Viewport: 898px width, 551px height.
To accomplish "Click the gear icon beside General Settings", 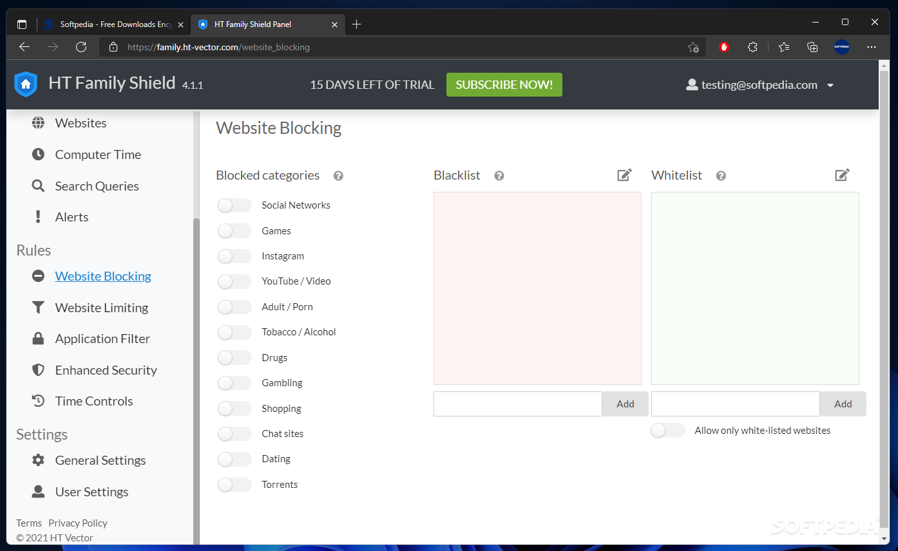I will click(38, 460).
